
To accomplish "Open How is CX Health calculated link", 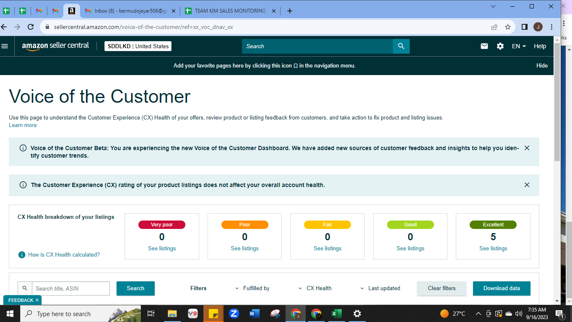I will pos(64,254).
